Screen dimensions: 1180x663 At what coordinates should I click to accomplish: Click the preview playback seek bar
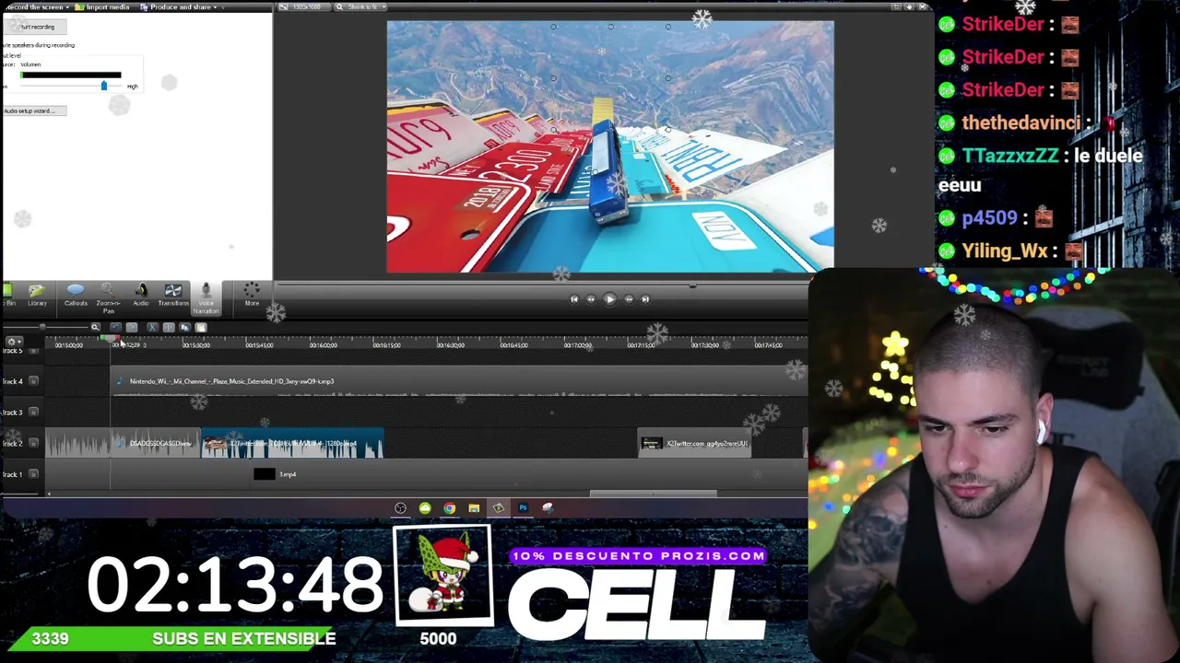542,286
